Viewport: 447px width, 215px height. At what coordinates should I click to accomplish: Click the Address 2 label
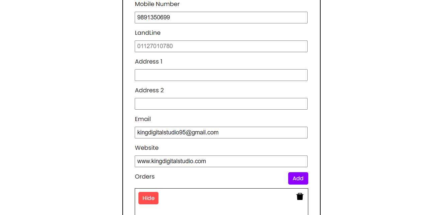pos(149,90)
